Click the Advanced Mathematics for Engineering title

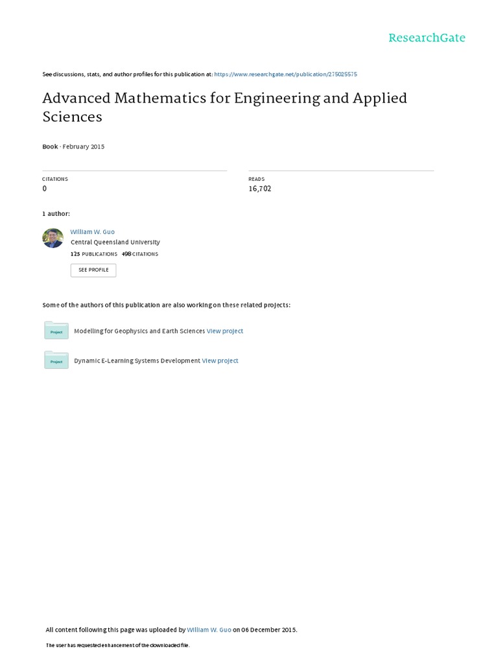[x=224, y=107]
